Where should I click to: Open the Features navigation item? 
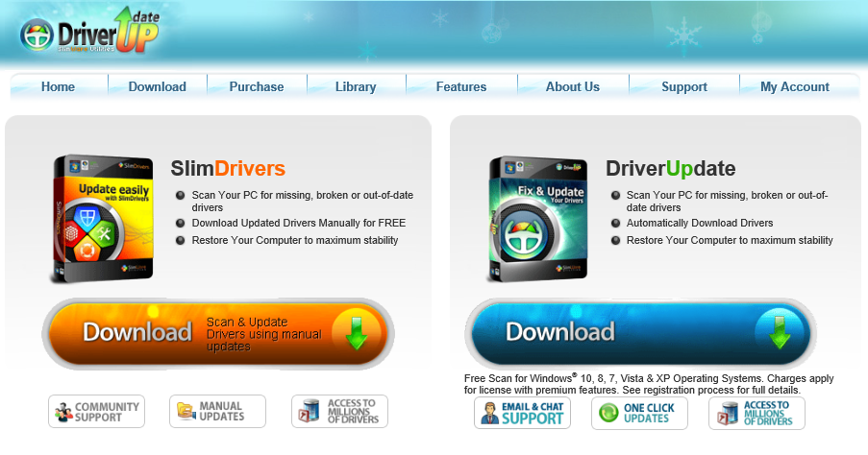click(461, 86)
